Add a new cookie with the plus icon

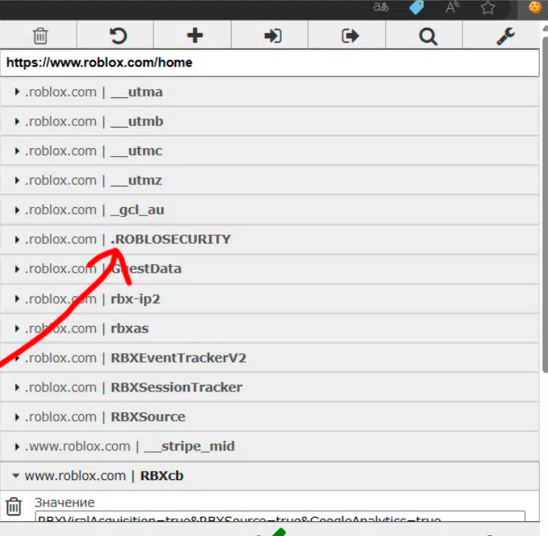click(195, 35)
